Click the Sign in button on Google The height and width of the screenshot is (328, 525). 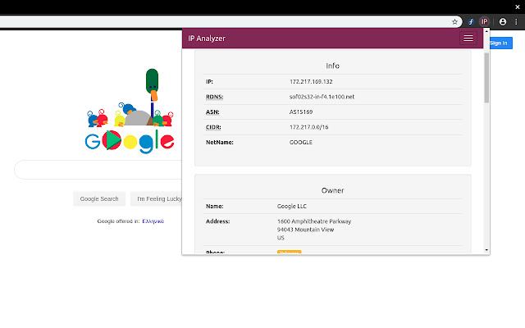(500, 43)
